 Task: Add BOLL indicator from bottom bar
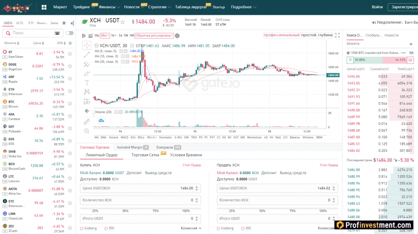[x=141, y=137]
